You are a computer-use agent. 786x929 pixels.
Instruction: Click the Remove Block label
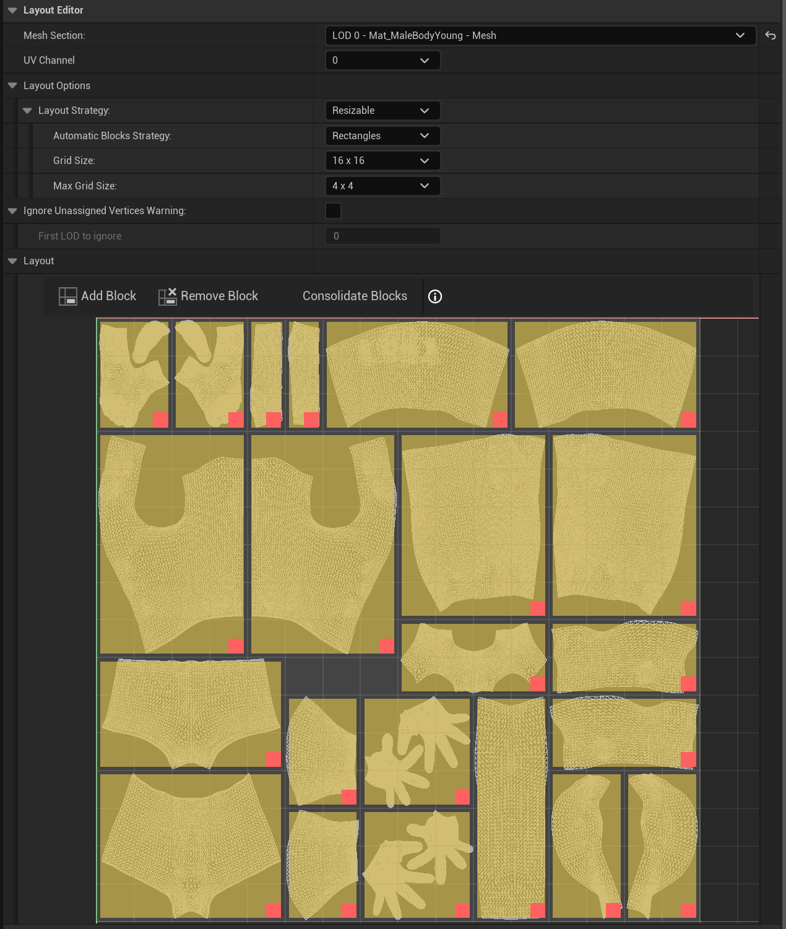tap(219, 296)
